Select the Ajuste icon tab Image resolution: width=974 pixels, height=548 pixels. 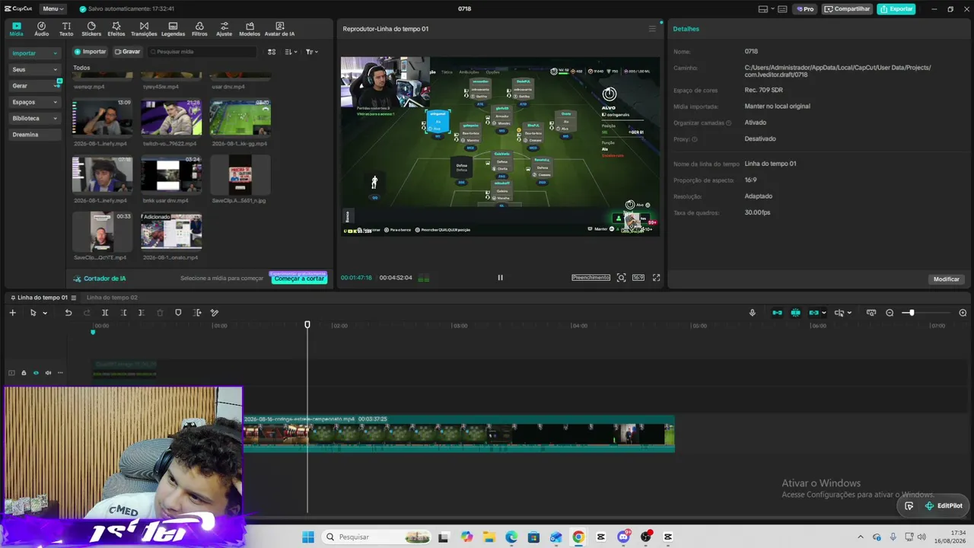coord(224,29)
